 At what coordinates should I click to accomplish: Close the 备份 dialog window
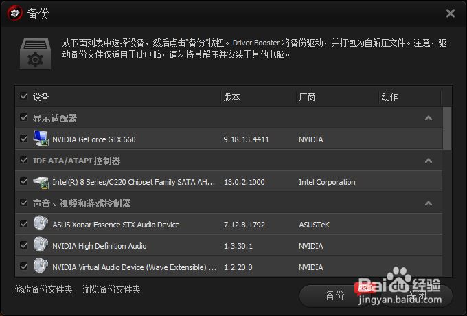(451, 13)
